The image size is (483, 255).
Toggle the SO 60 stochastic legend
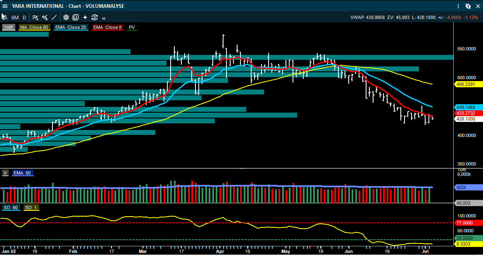coord(11,208)
